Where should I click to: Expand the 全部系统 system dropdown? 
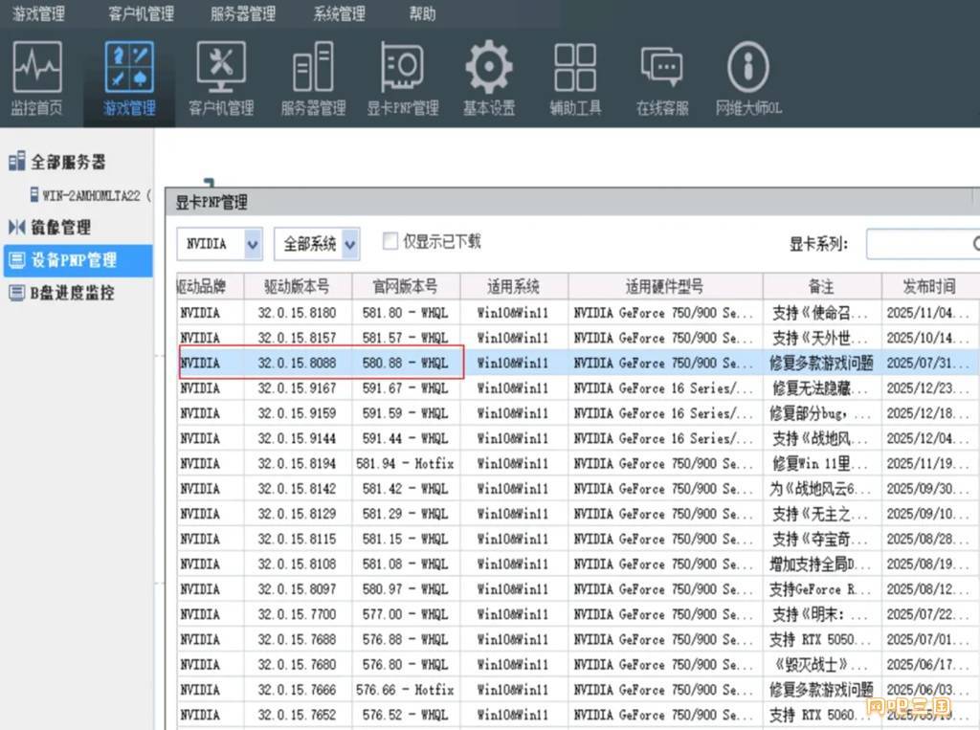349,244
